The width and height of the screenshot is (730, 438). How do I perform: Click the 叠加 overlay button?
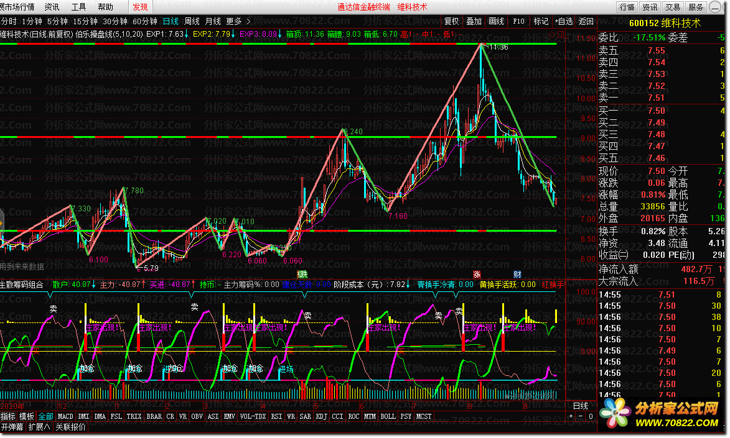(x=474, y=21)
